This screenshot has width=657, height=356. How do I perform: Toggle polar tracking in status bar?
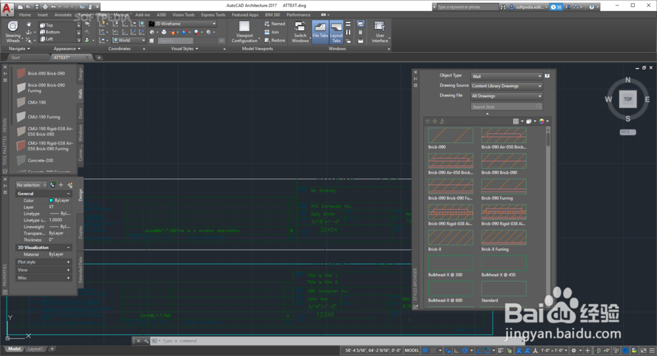(x=464, y=351)
